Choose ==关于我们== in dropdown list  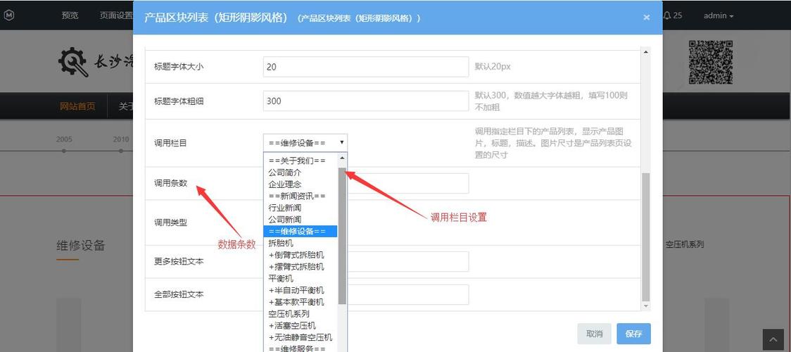tap(300, 161)
